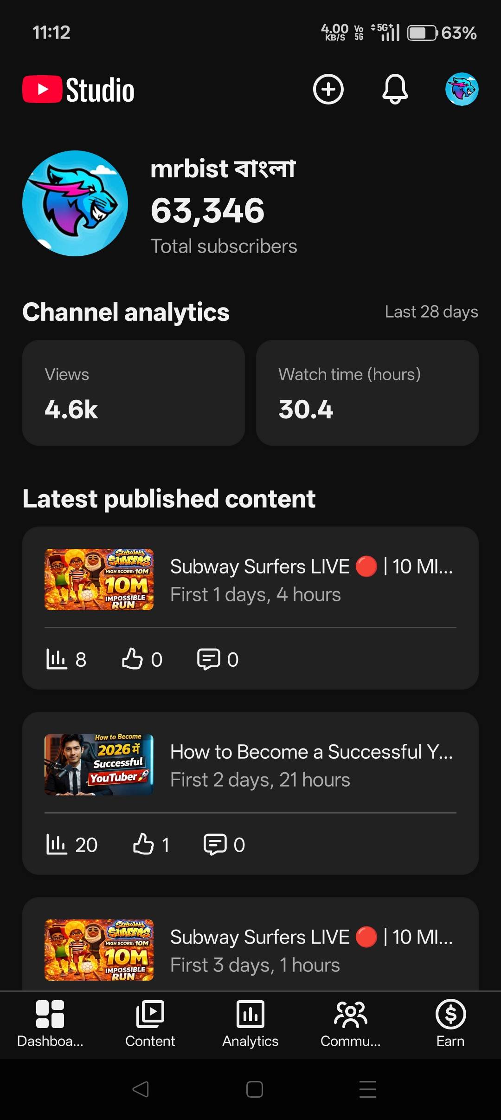501x1120 pixels.
Task: Tap comments icon on Successful YouTuber video
Action: coord(215,844)
